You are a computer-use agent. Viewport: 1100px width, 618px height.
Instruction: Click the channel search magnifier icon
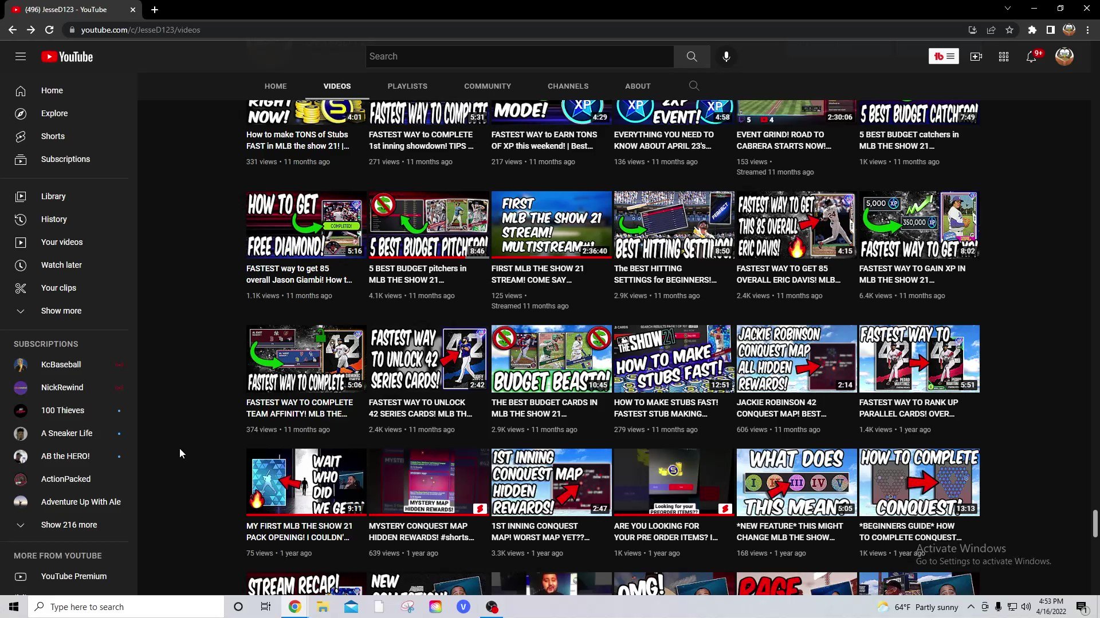pos(694,86)
